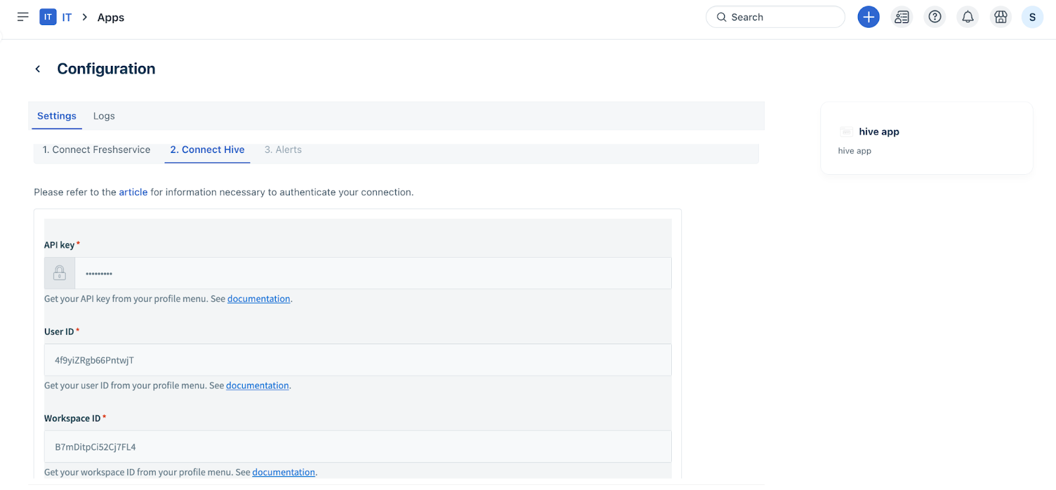Open the hamburger navigation menu

click(x=23, y=17)
